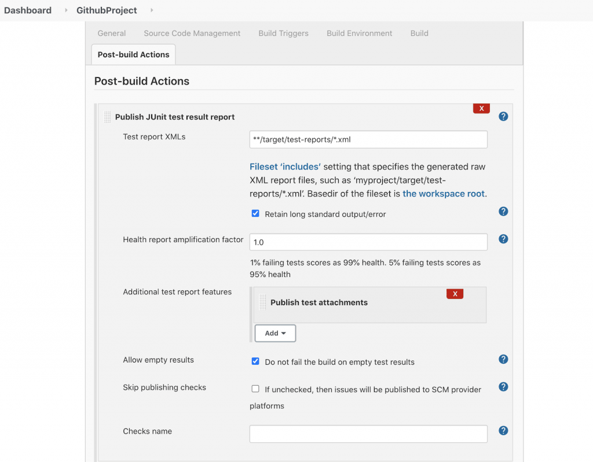The height and width of the screenshot is (462, 593).
Task: Delete the Publish test attachments feature
Action: pos(455,294)
